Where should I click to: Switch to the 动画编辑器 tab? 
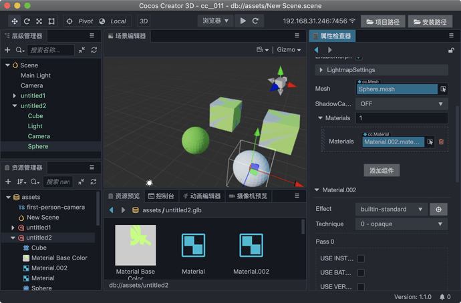[201, 196]
